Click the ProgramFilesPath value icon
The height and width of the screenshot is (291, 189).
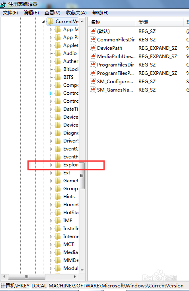click(93, 73)
